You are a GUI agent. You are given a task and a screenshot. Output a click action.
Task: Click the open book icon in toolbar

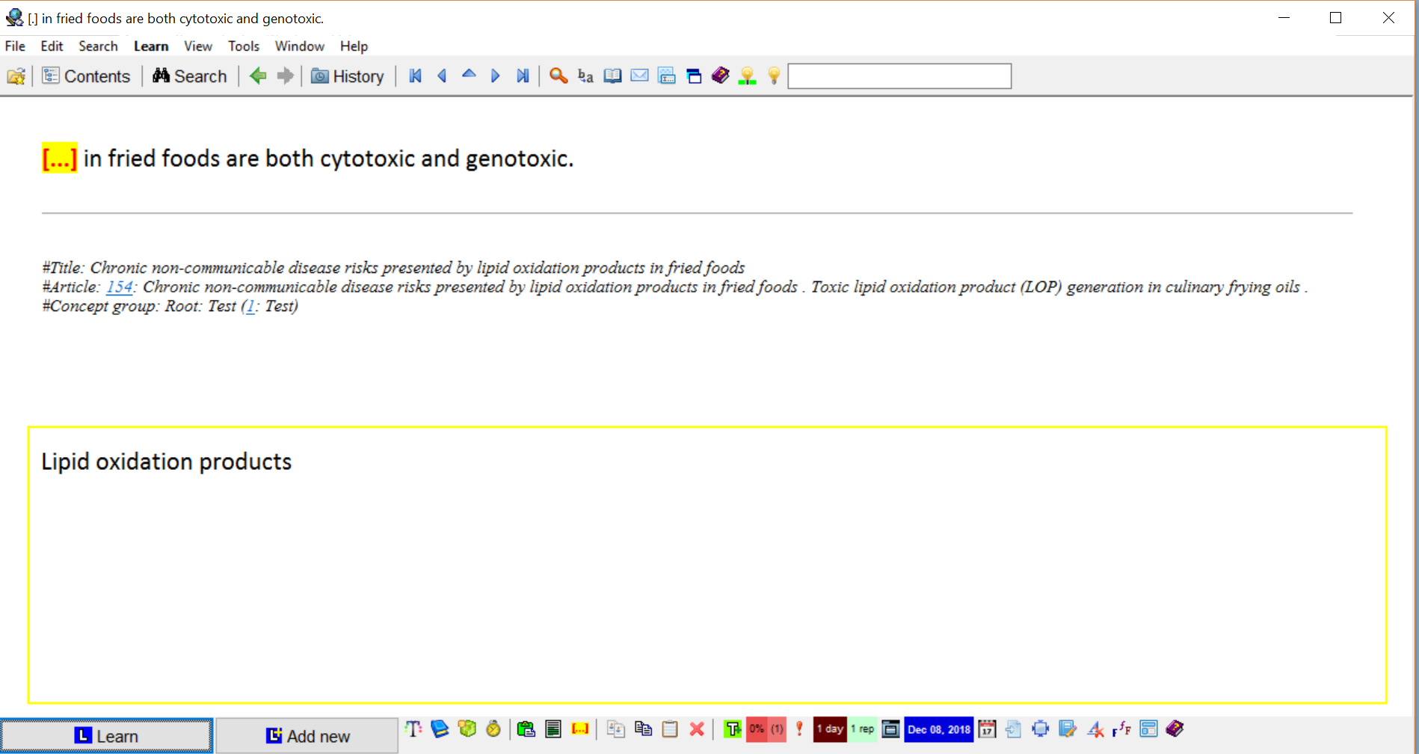coord(612,76)
